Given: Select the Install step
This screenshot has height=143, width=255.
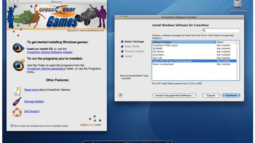Looking at the screenshot, I should coord(126,56).
